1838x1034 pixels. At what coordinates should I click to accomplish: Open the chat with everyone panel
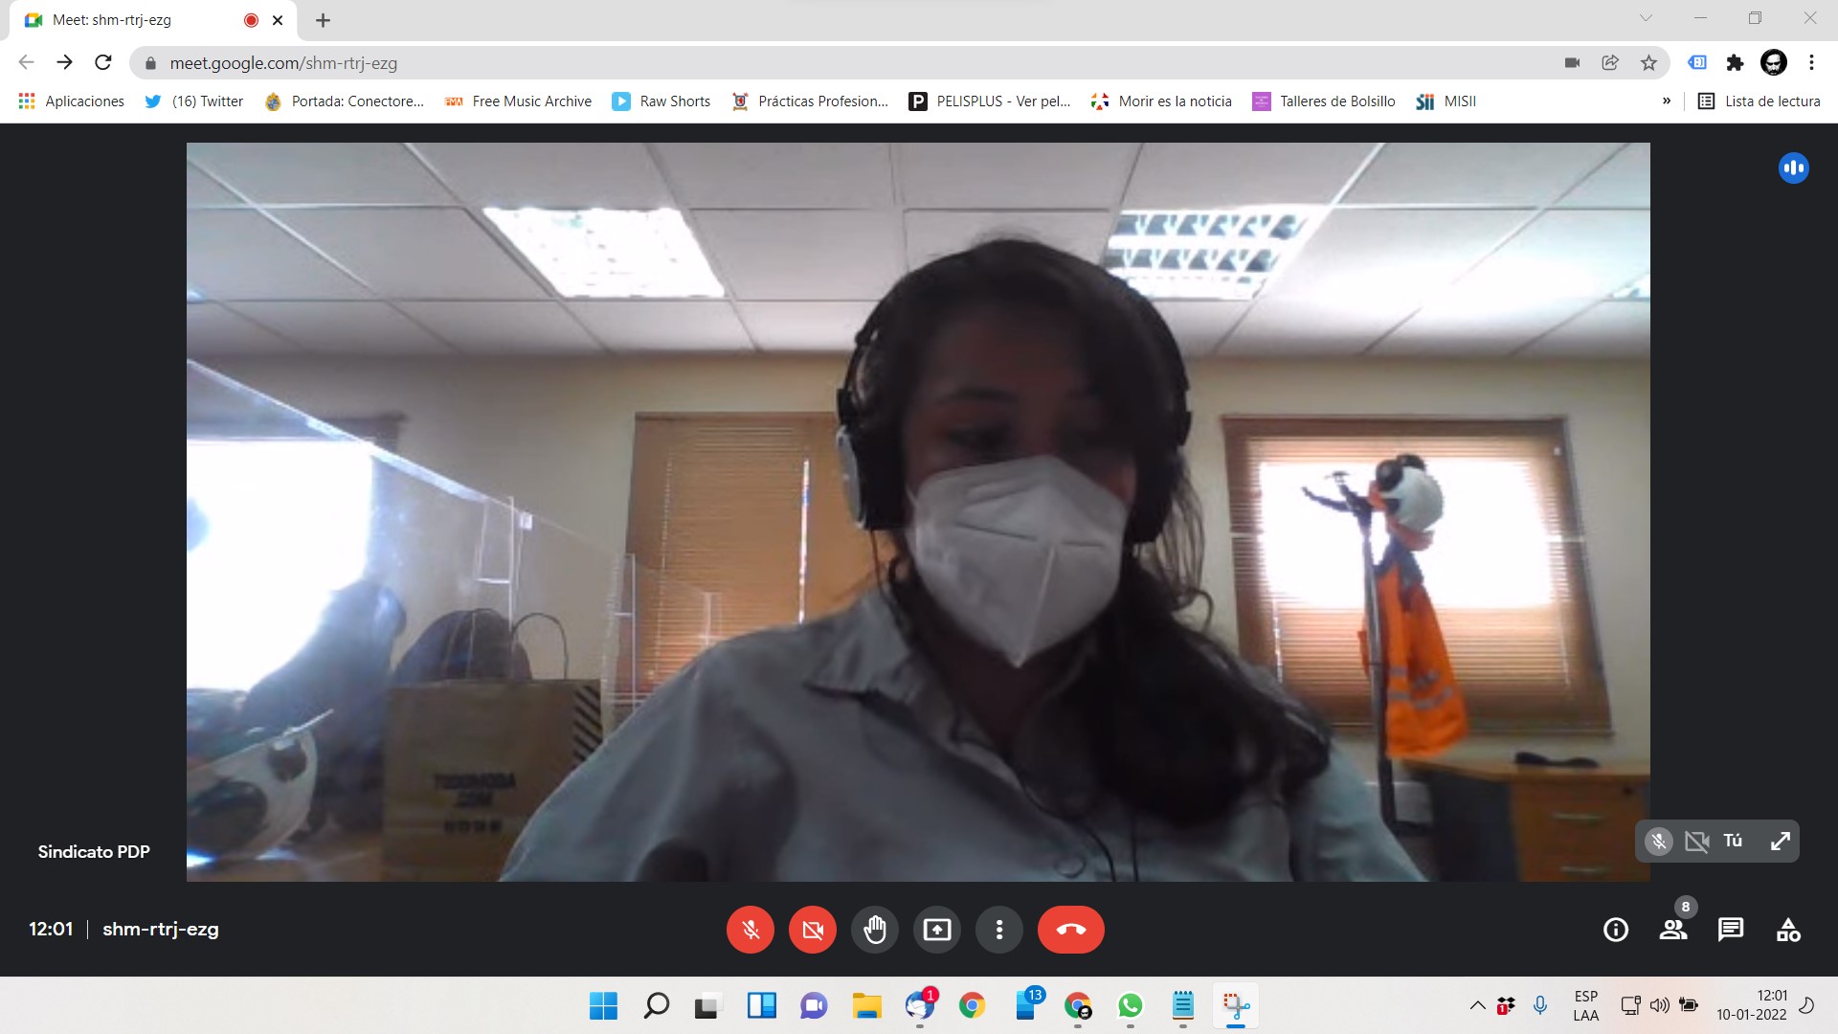[1731, 930]
